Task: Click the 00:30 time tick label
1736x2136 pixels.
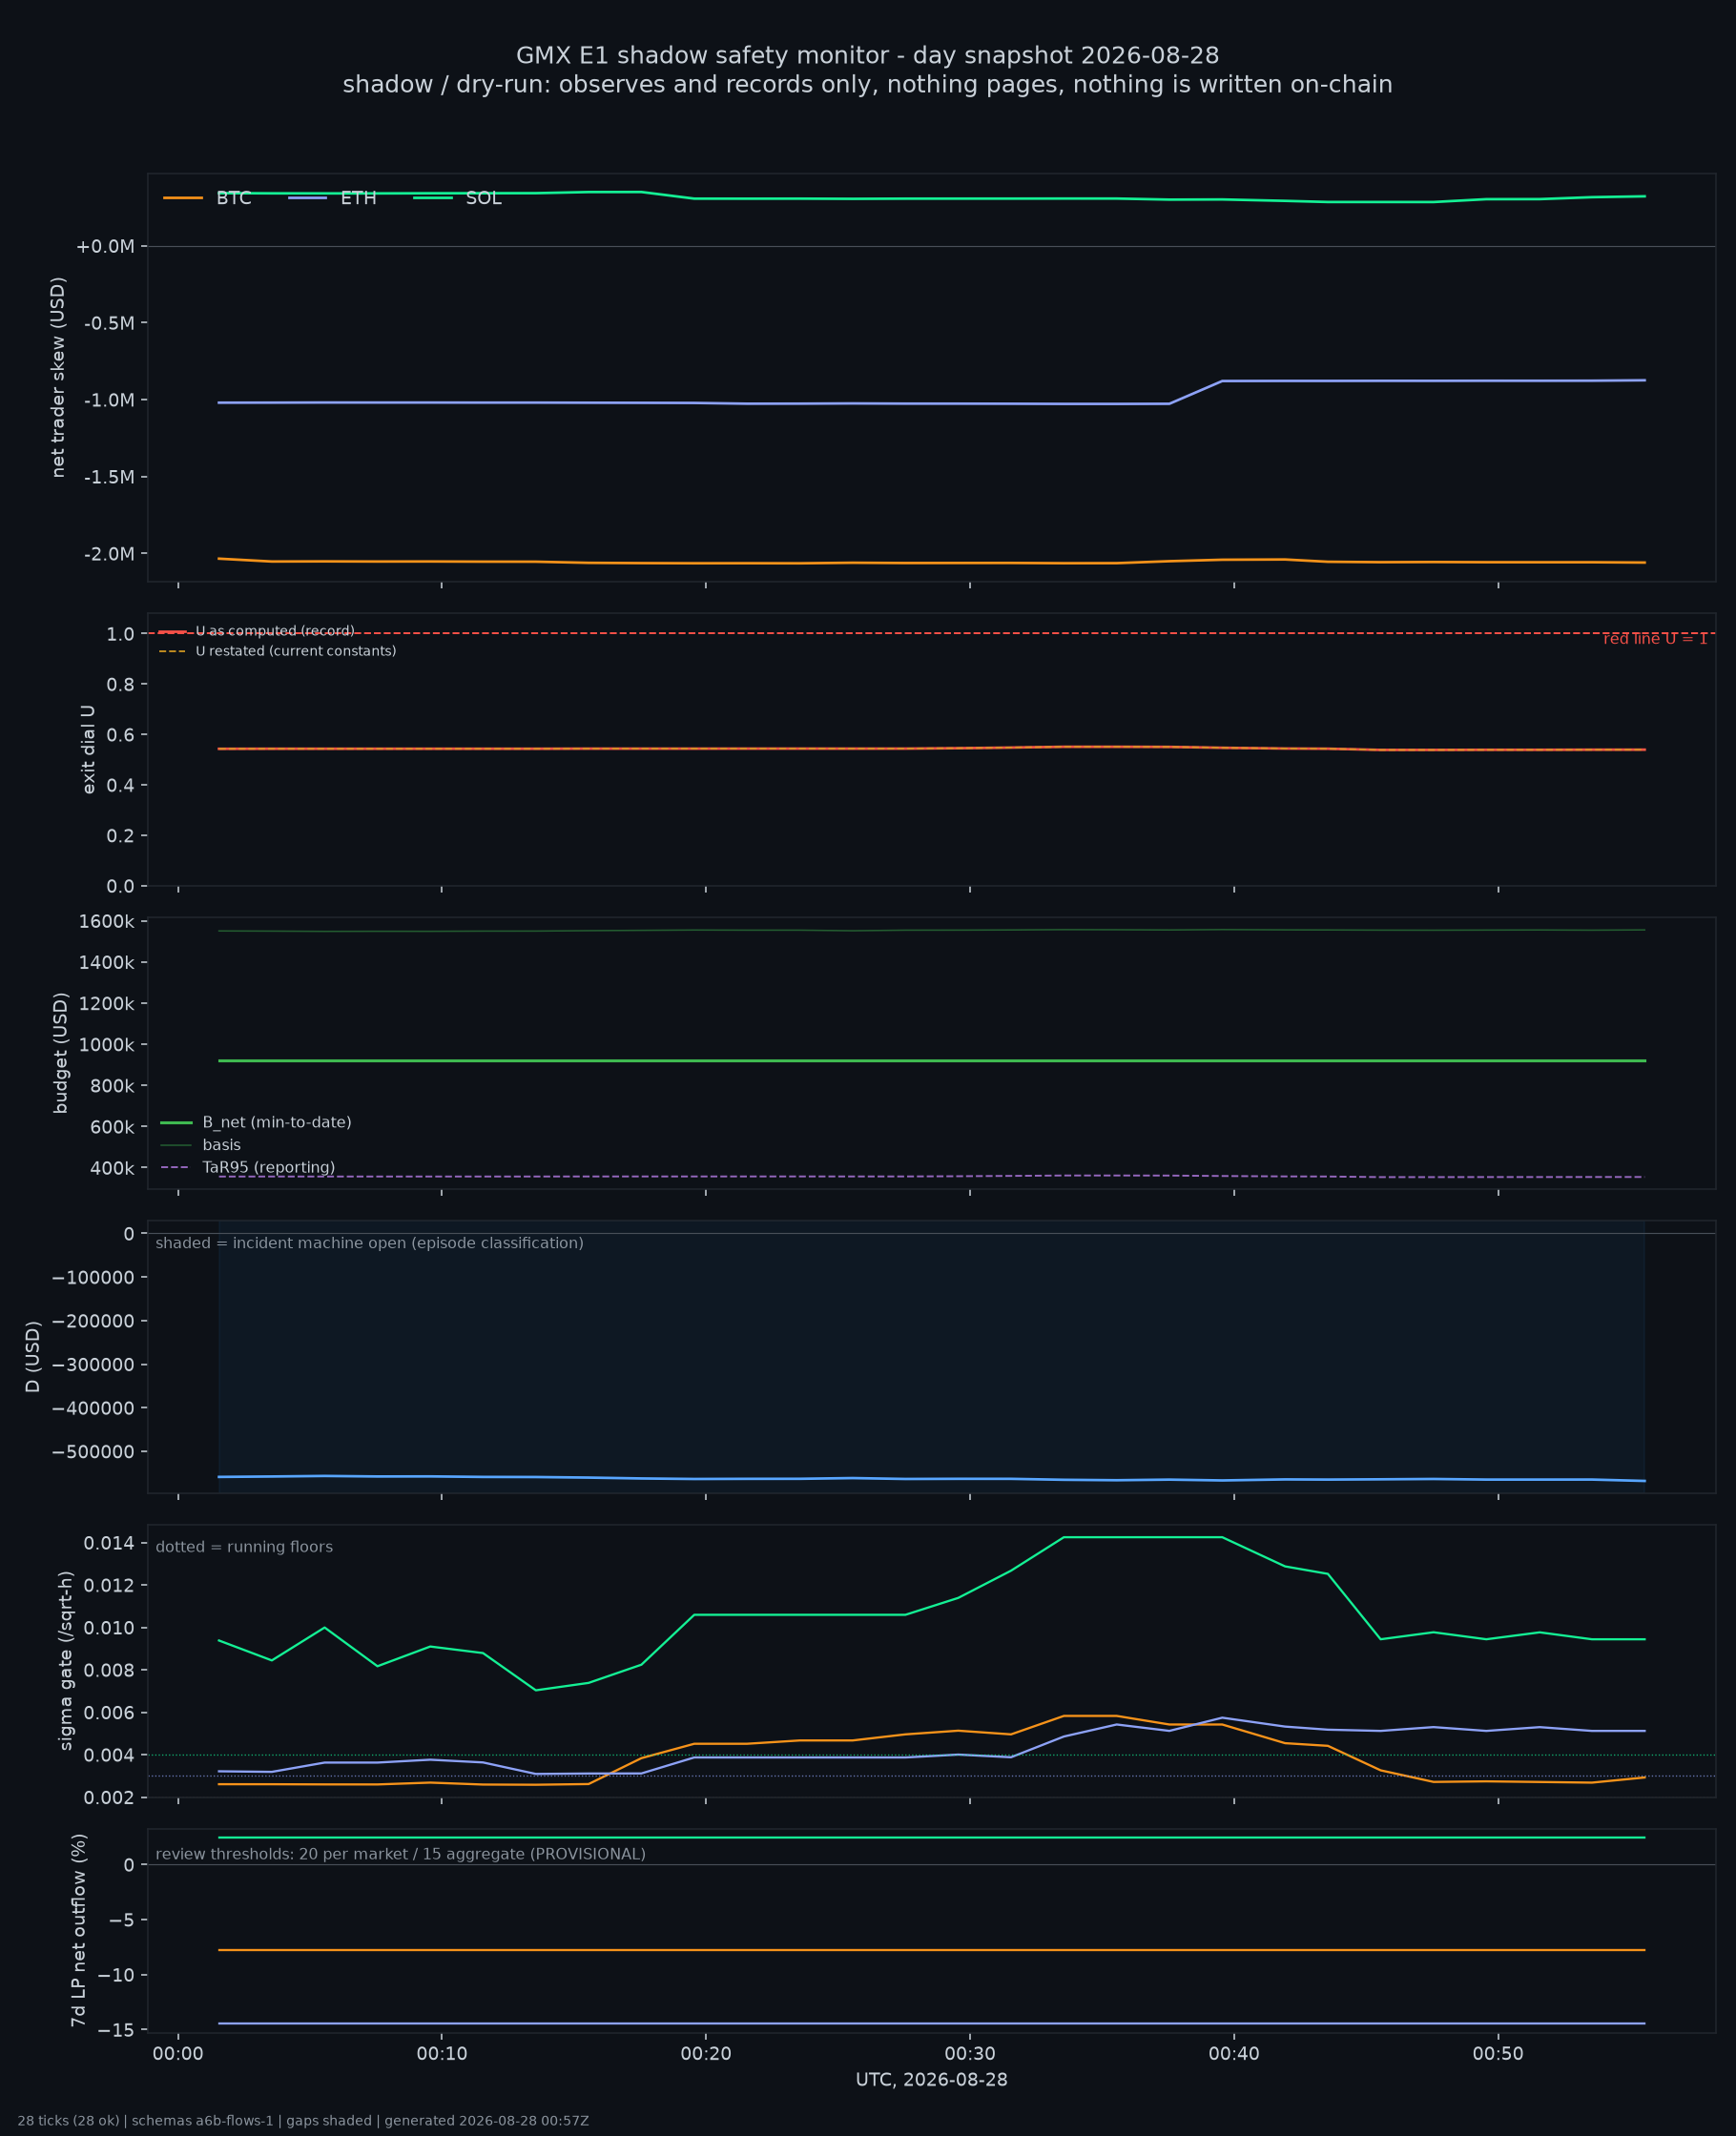Action: tap(970, 2054)
